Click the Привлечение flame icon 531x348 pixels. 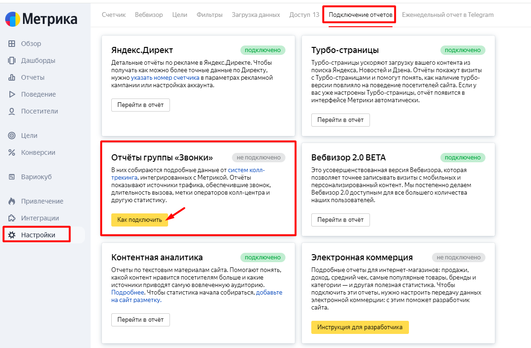pyautogui.click(x=12, y=201)
